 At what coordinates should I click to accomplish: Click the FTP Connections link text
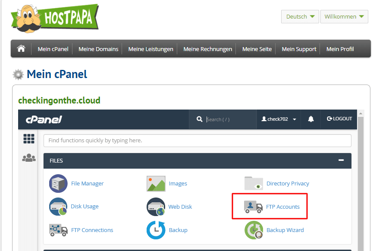coord(92,230)
